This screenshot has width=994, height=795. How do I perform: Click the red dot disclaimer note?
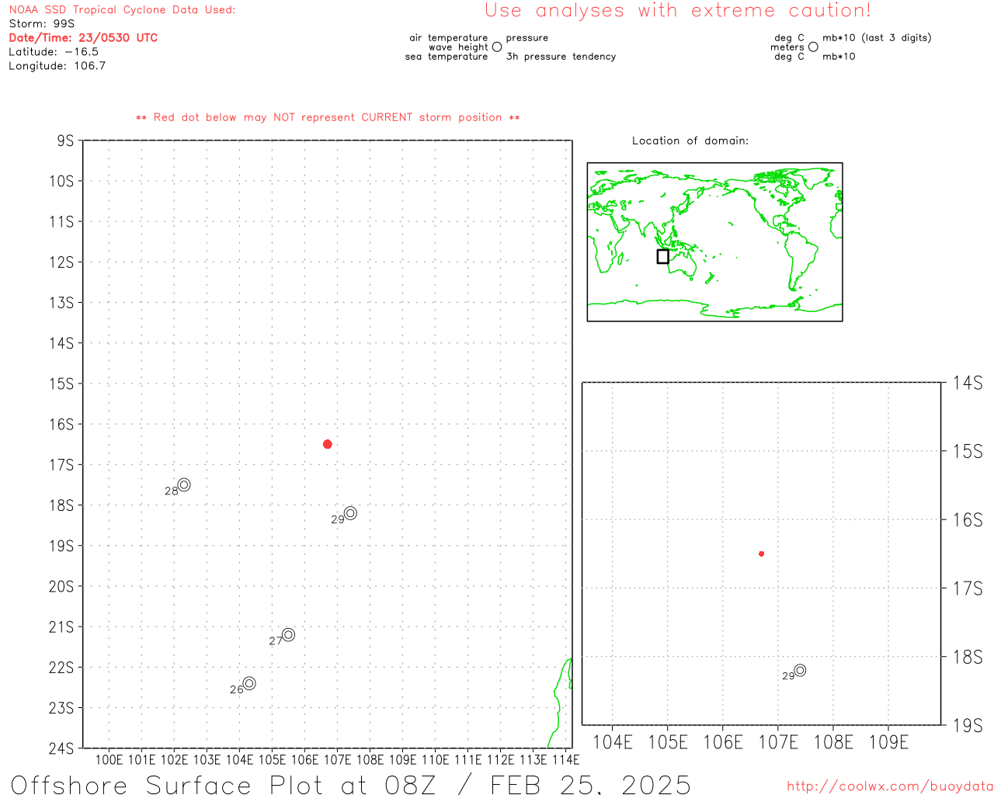click(328, 117)
